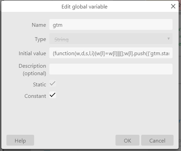Focus the Initial value text field

coord(111,53)
